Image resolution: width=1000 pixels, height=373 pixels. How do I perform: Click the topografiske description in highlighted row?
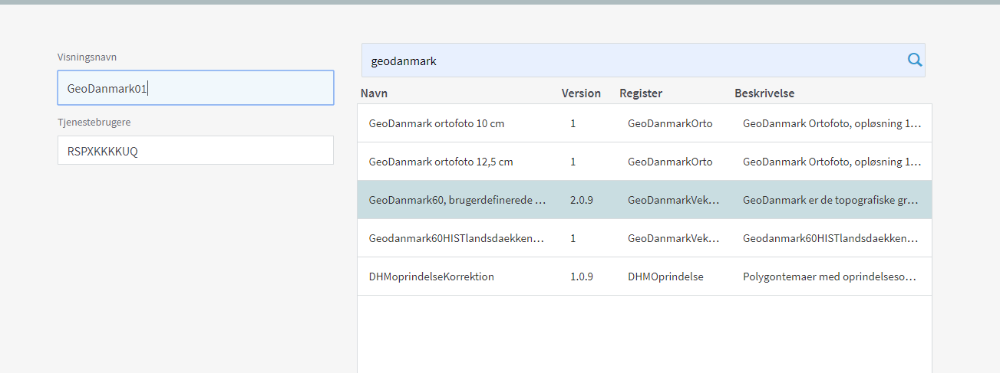point(830,200)
